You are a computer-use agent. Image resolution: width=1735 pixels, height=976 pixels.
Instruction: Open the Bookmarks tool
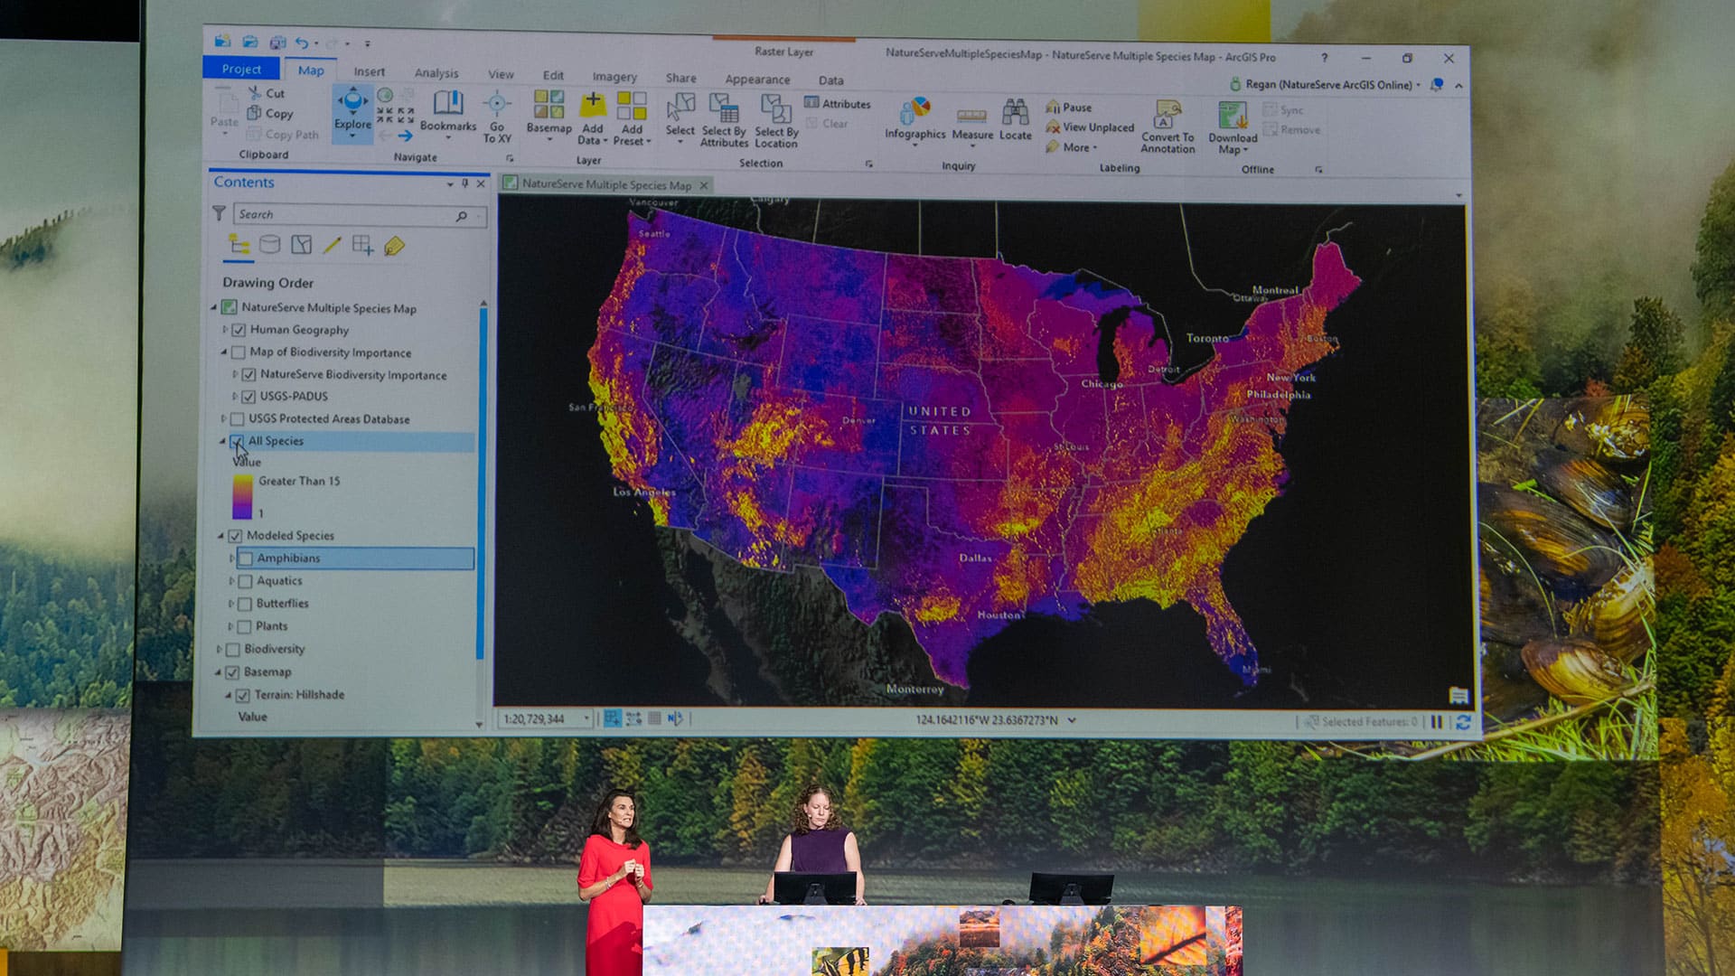(x=447, y=108)
